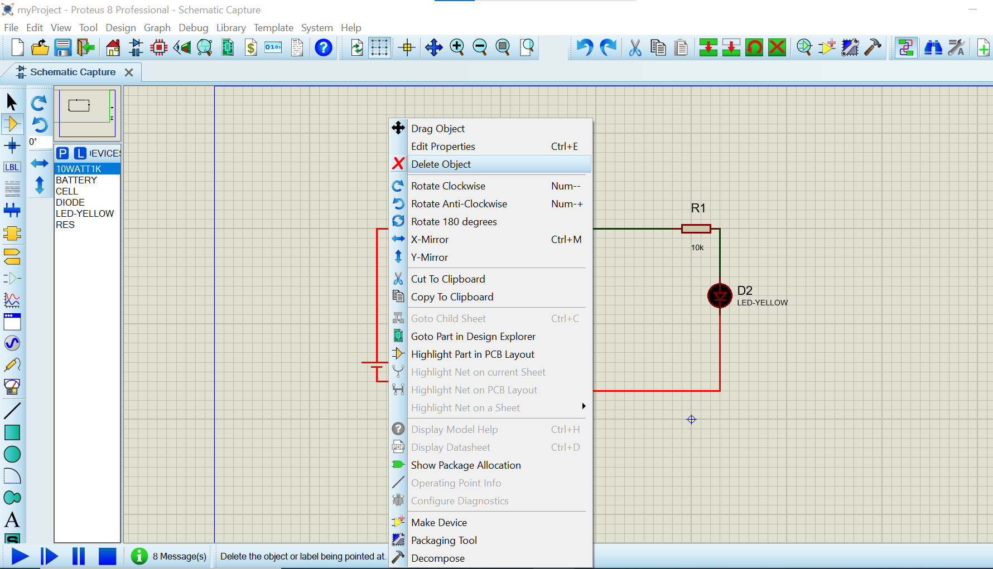Click the P pick devices button

(62, 153)
